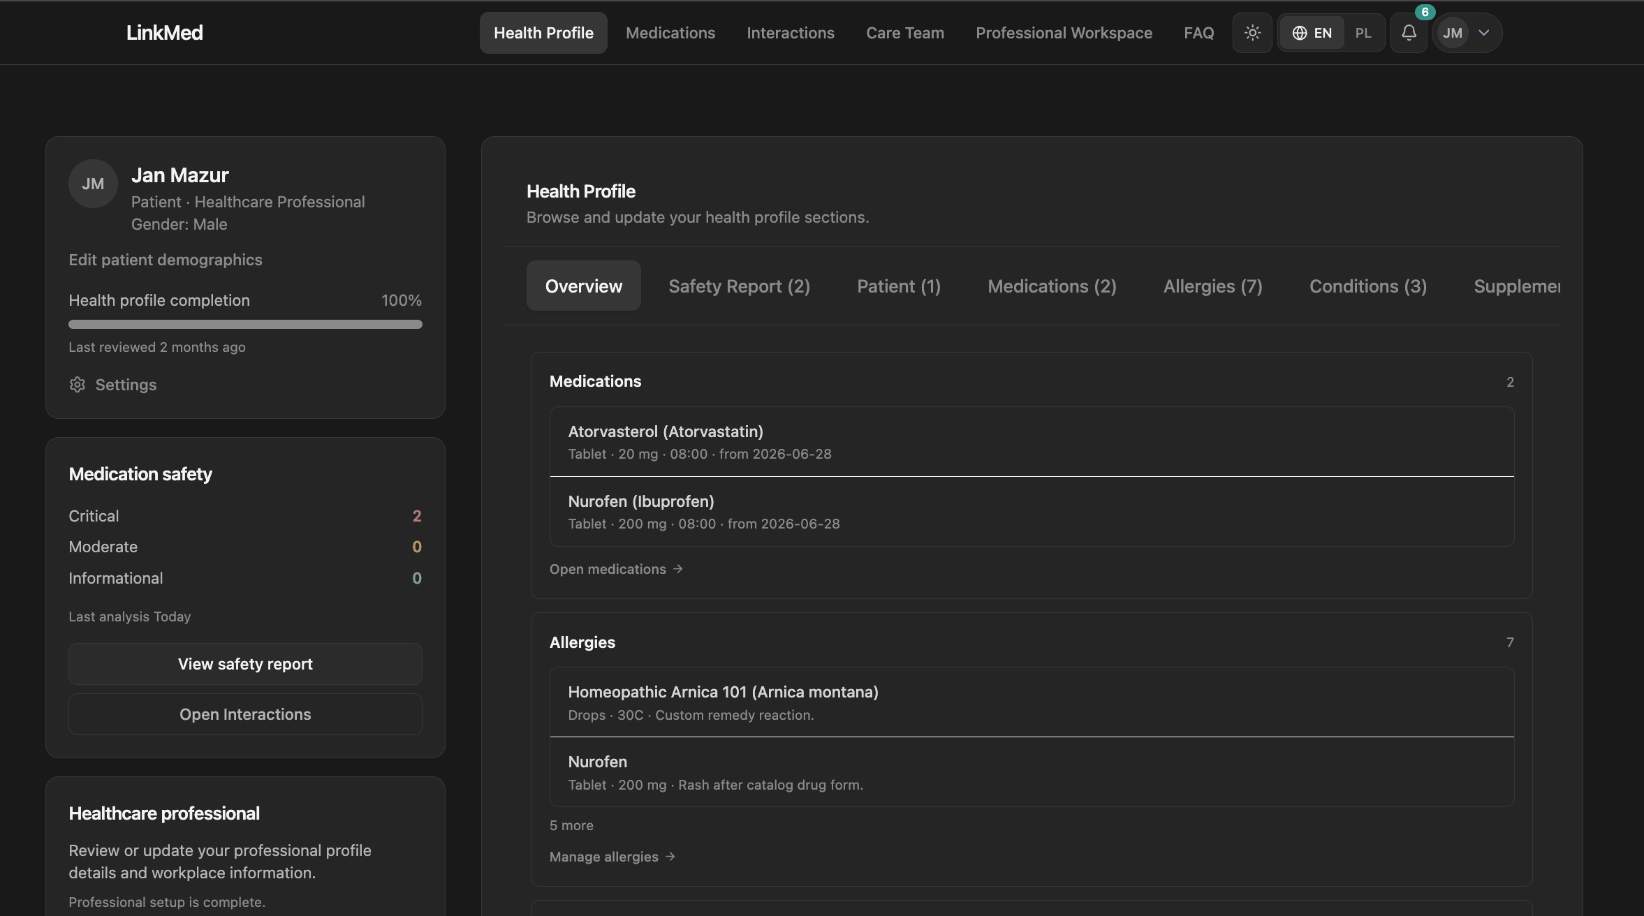Click the Settings gear icon

(x=78, y=385)
